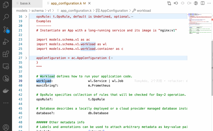213x131 pixels.
Task: Click the '# Database describes' comment line
Action: point(112,109)
